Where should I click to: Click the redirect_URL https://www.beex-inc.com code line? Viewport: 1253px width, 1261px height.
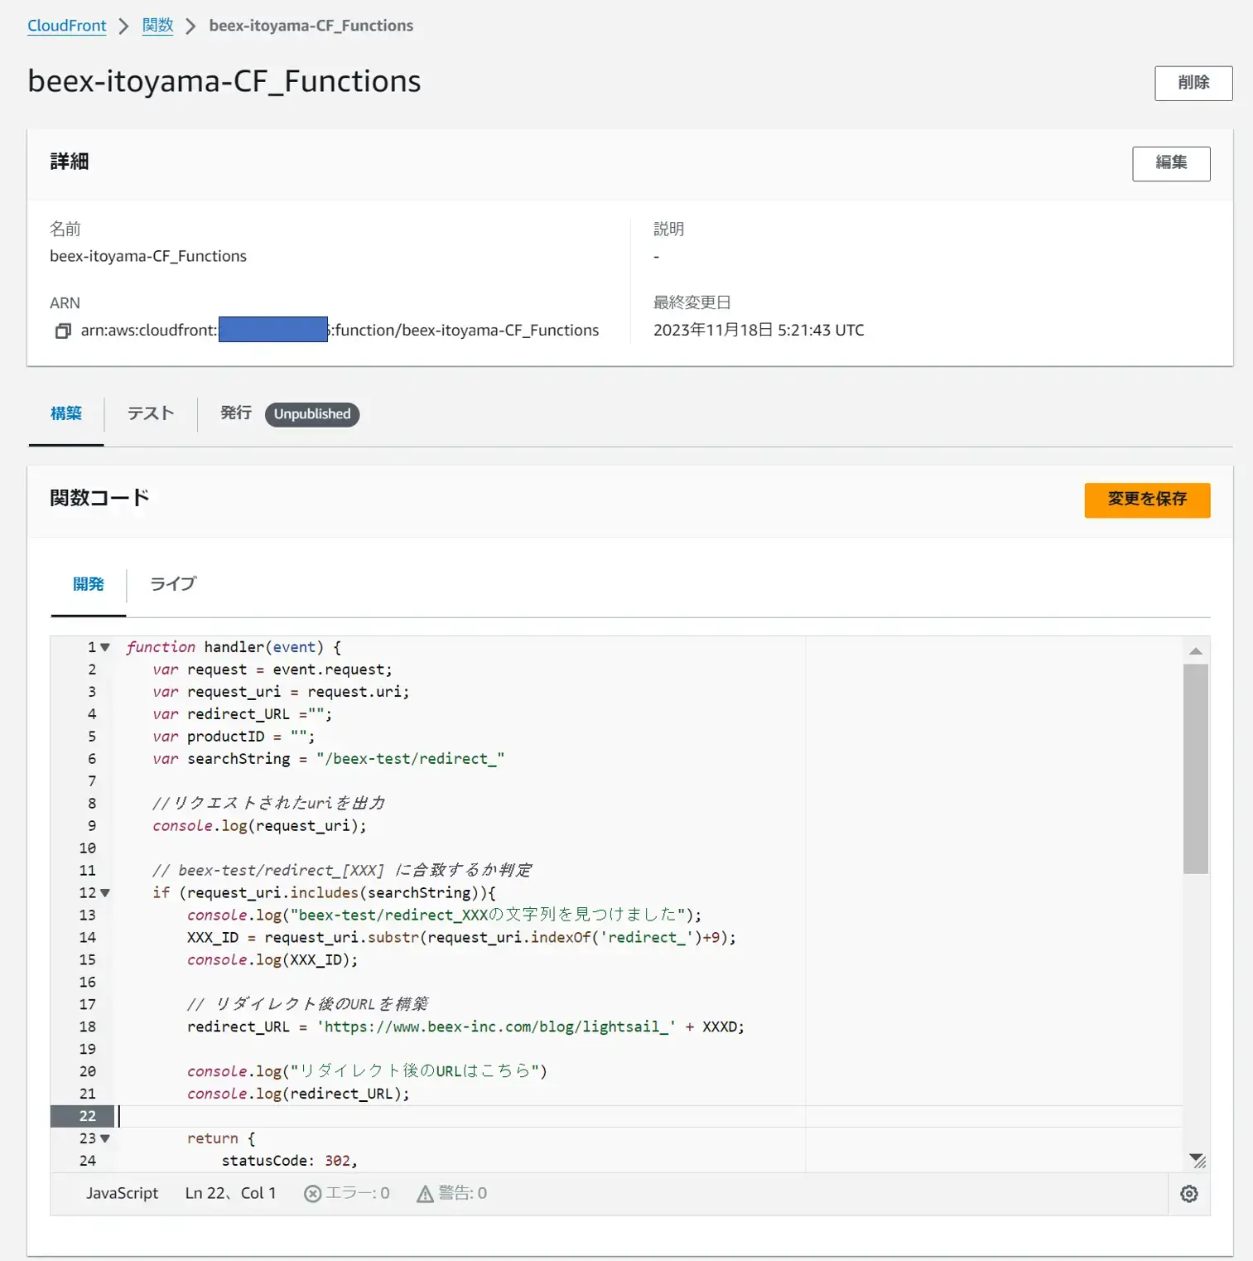click(465, 1027)
